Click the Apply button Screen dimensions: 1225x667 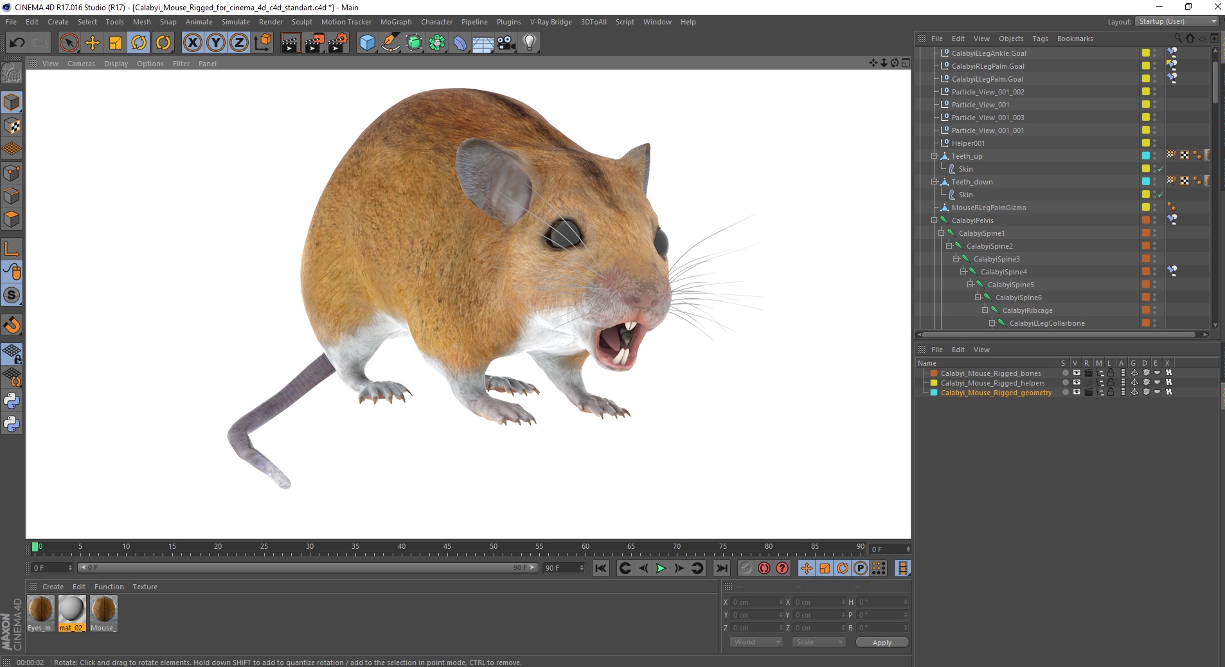[882, 643]
